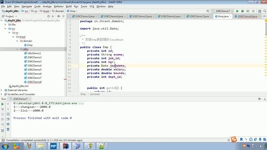Open the VCS menu
Viewport: 267px width, 150px height.
(x=92, y=7)
